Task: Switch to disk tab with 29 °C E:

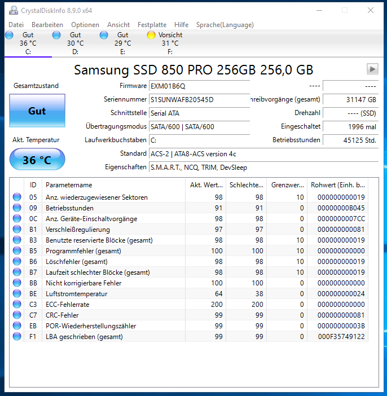Action: pyautogui.click(x=123, y=43)
